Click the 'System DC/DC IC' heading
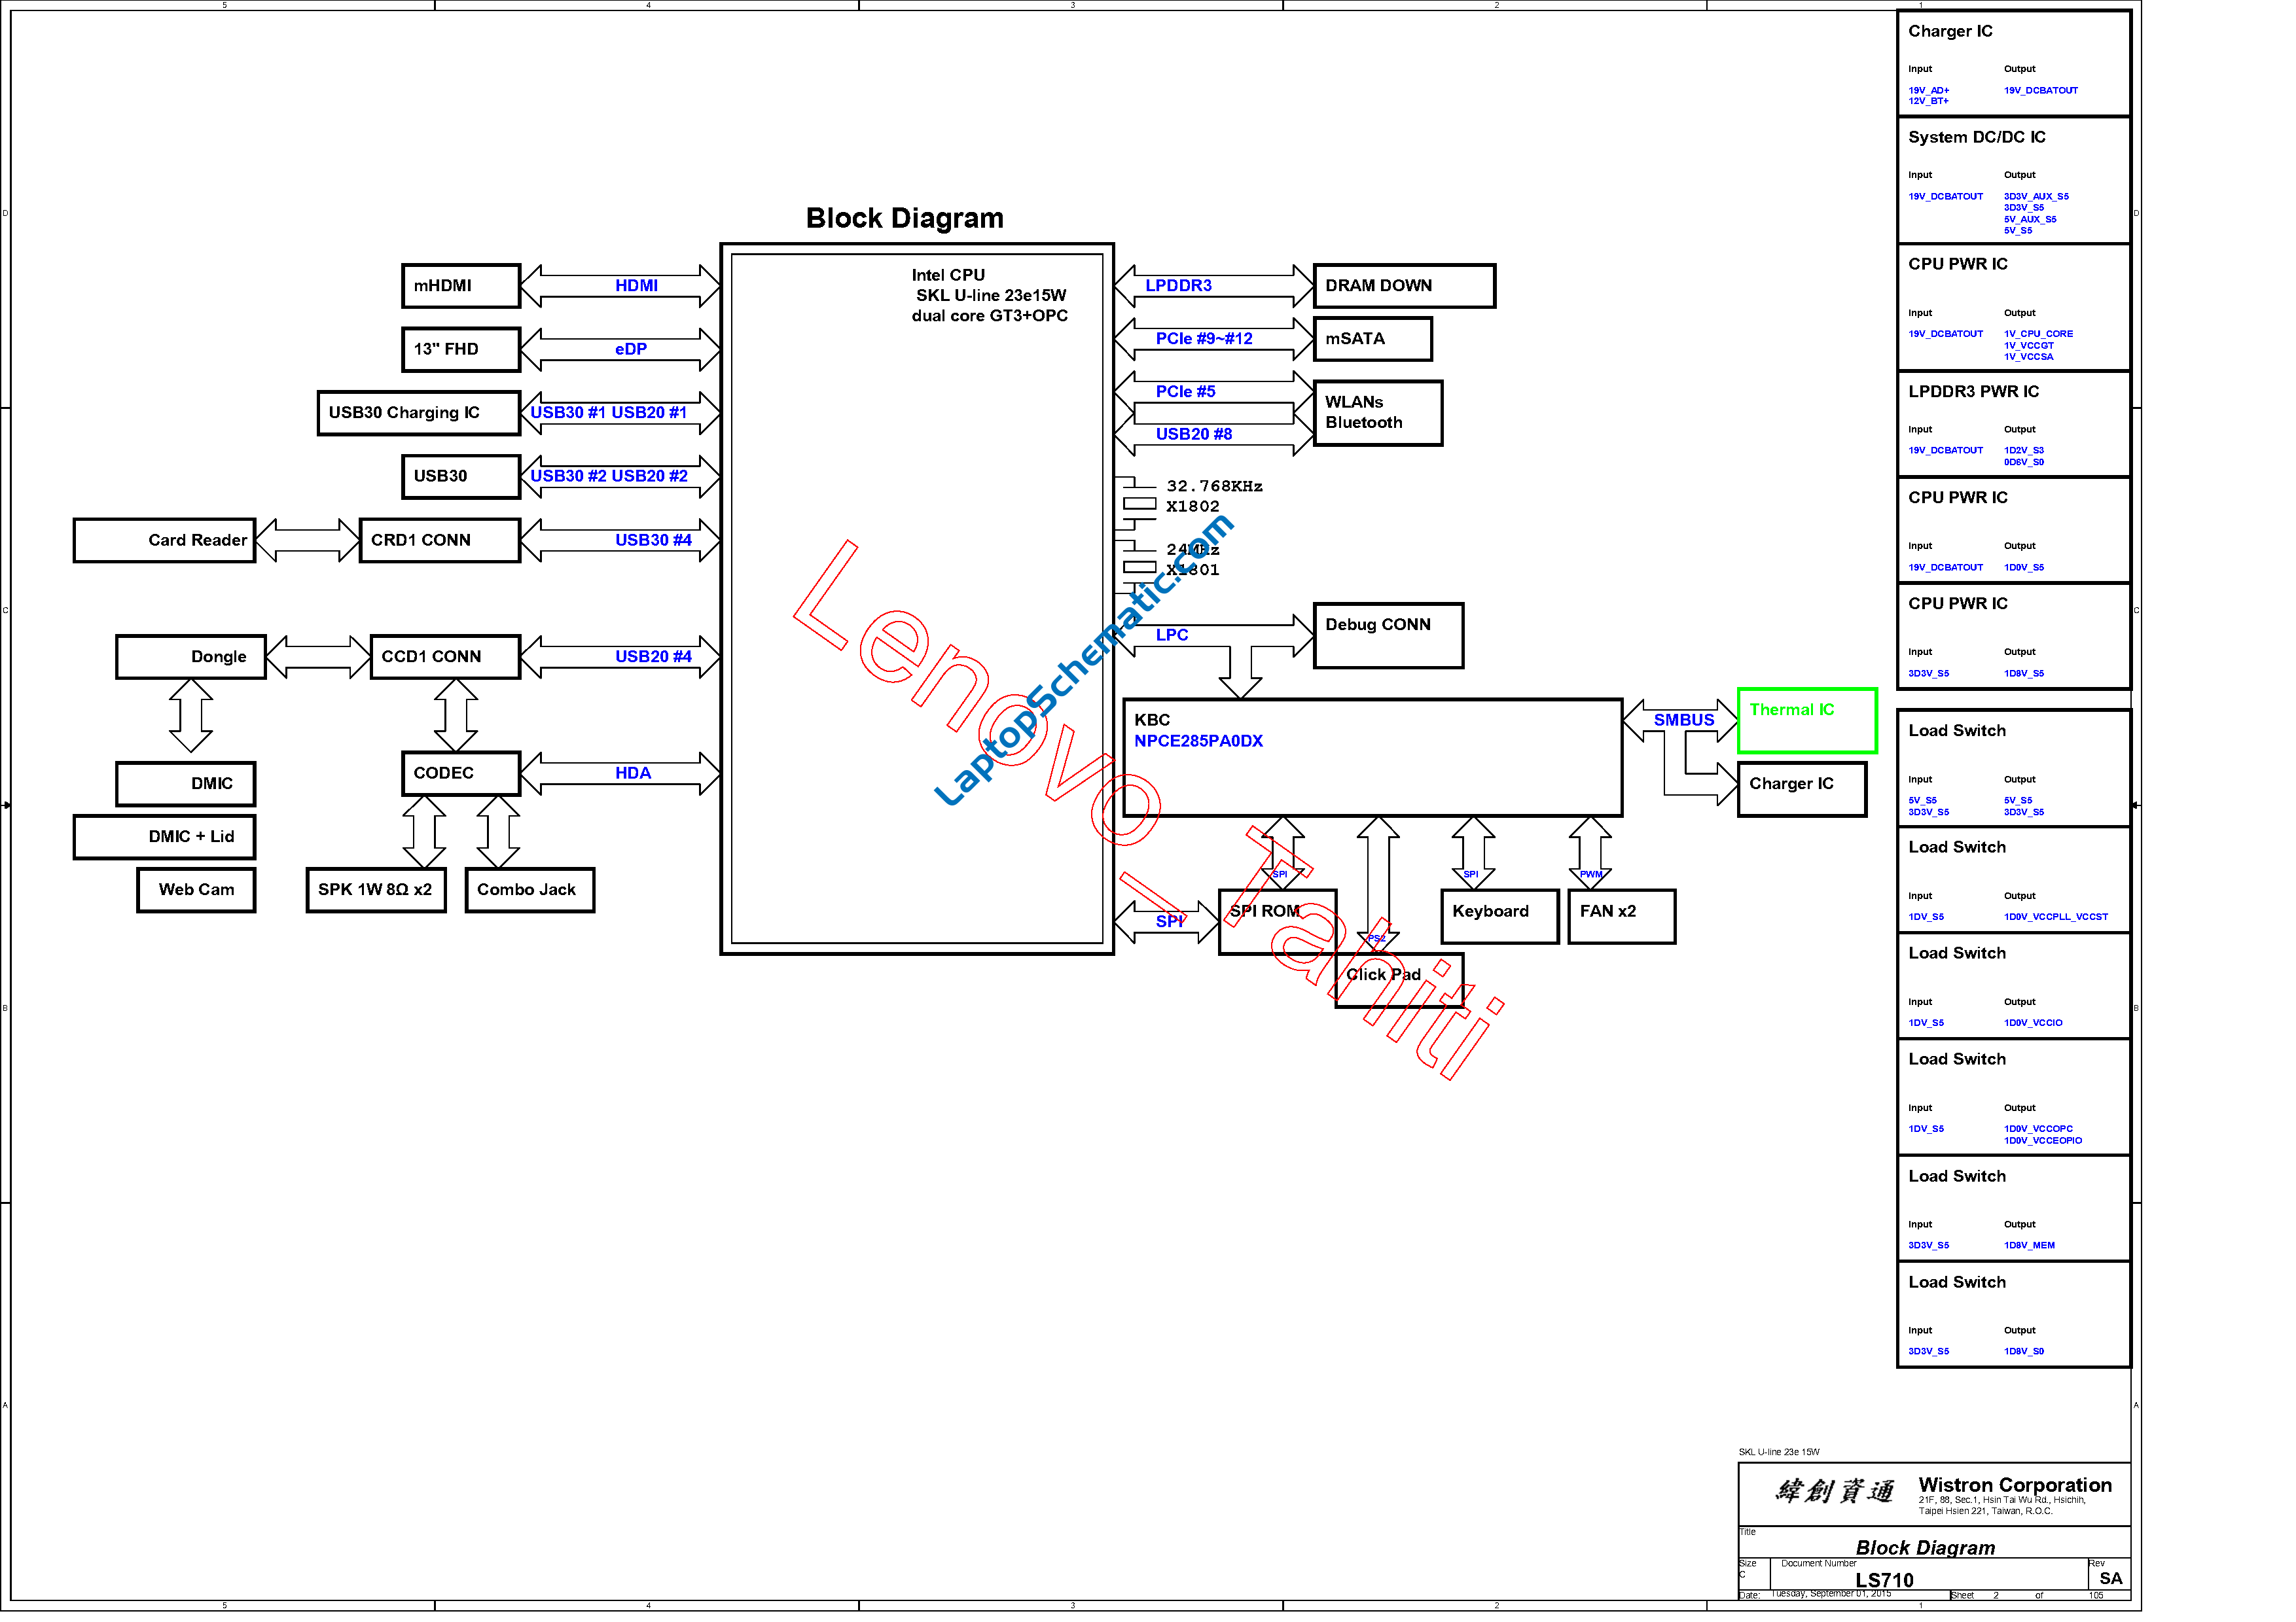The image size is (2296, 1622). click(1976, 138)
